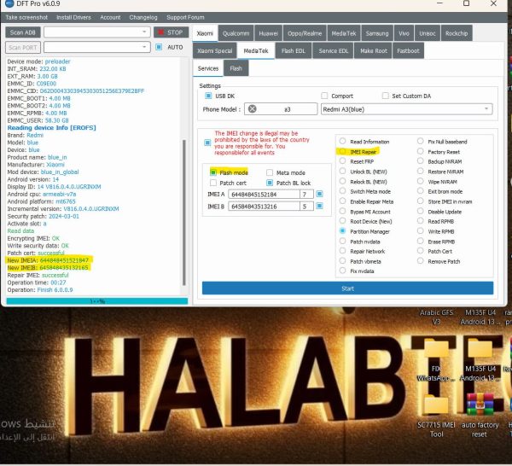This screenshot has width=512, height=466.
Task: Switch to the Huawei brand tab
Action: [268, 33]
